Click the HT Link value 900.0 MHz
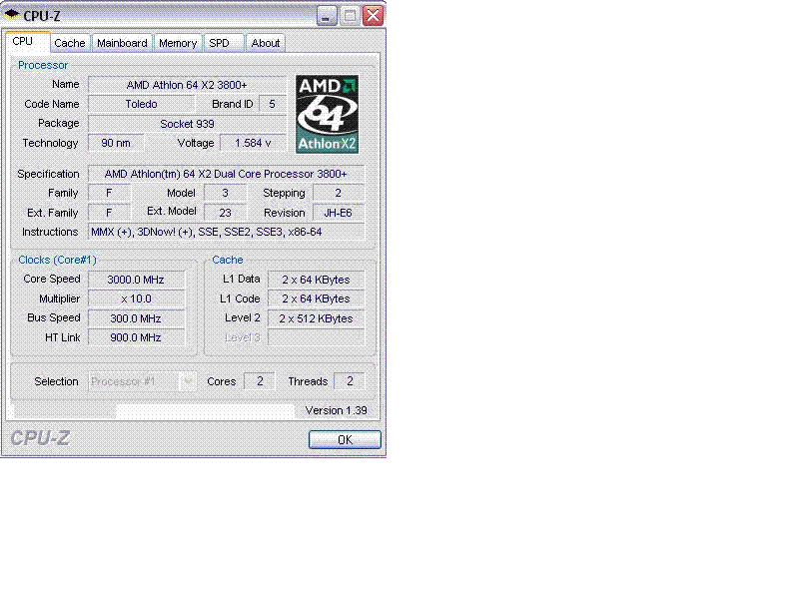Screen dimensions: 799x599 click(136, 337)
